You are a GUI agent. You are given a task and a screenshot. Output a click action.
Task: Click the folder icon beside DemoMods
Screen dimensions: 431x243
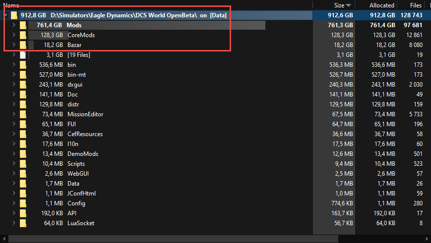[23, 153]
